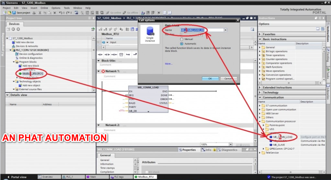Click the Network 1 error icon
Viewport: 331px width, 180px height.
click(103, 71)
